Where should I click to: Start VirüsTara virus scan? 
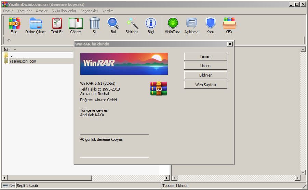pyautogui.click(x=173, y=23)
